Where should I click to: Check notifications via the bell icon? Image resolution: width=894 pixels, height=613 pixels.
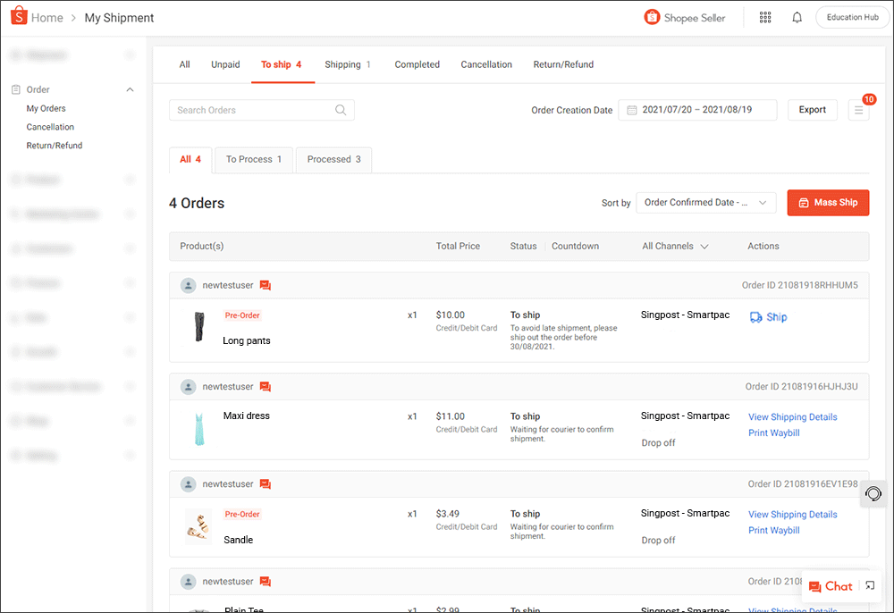[797, 17]
